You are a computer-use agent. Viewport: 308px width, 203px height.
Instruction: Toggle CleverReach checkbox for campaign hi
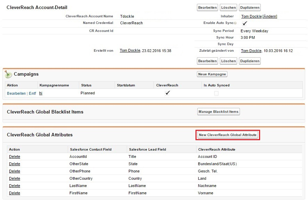coord(167,93)
